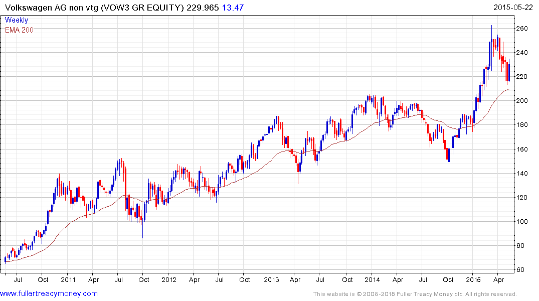This screenshot has height=301, width=539.
Task: Click the 2011 year label on time axis
Action: (x=68, y=279)
